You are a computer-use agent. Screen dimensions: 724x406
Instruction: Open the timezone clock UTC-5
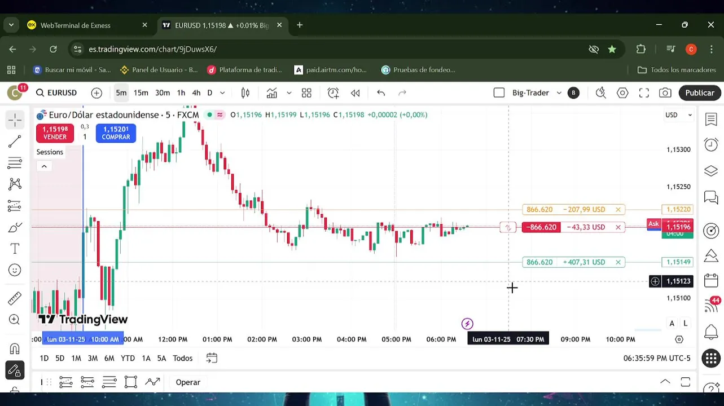657,358
